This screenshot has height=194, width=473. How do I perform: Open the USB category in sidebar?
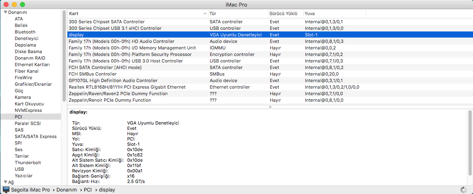(x=19, y=169)
